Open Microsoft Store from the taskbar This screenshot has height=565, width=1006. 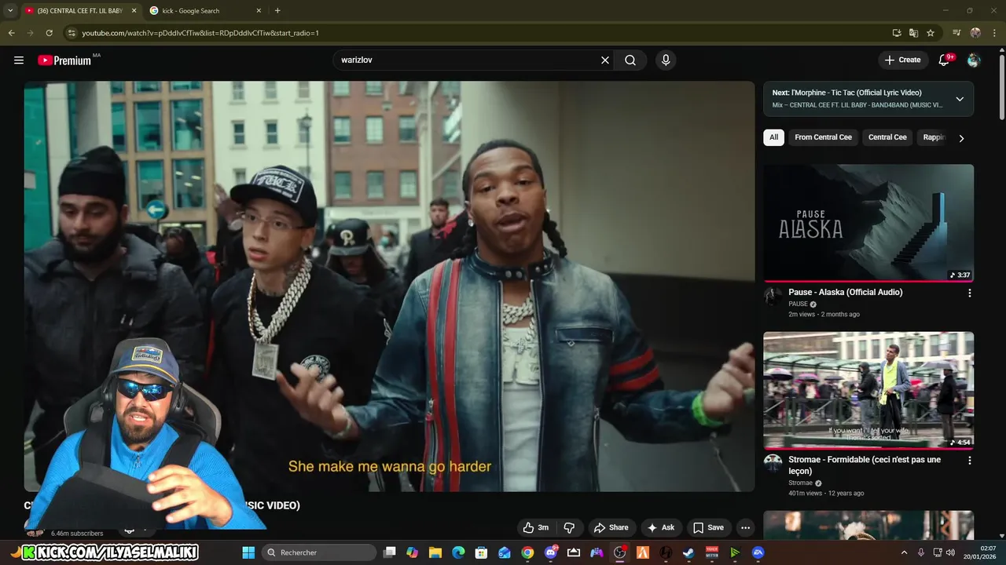coord(481,552)
